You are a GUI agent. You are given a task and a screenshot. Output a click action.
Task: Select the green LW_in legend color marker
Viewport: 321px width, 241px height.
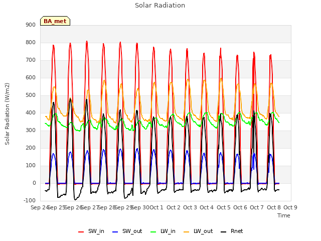153,232
